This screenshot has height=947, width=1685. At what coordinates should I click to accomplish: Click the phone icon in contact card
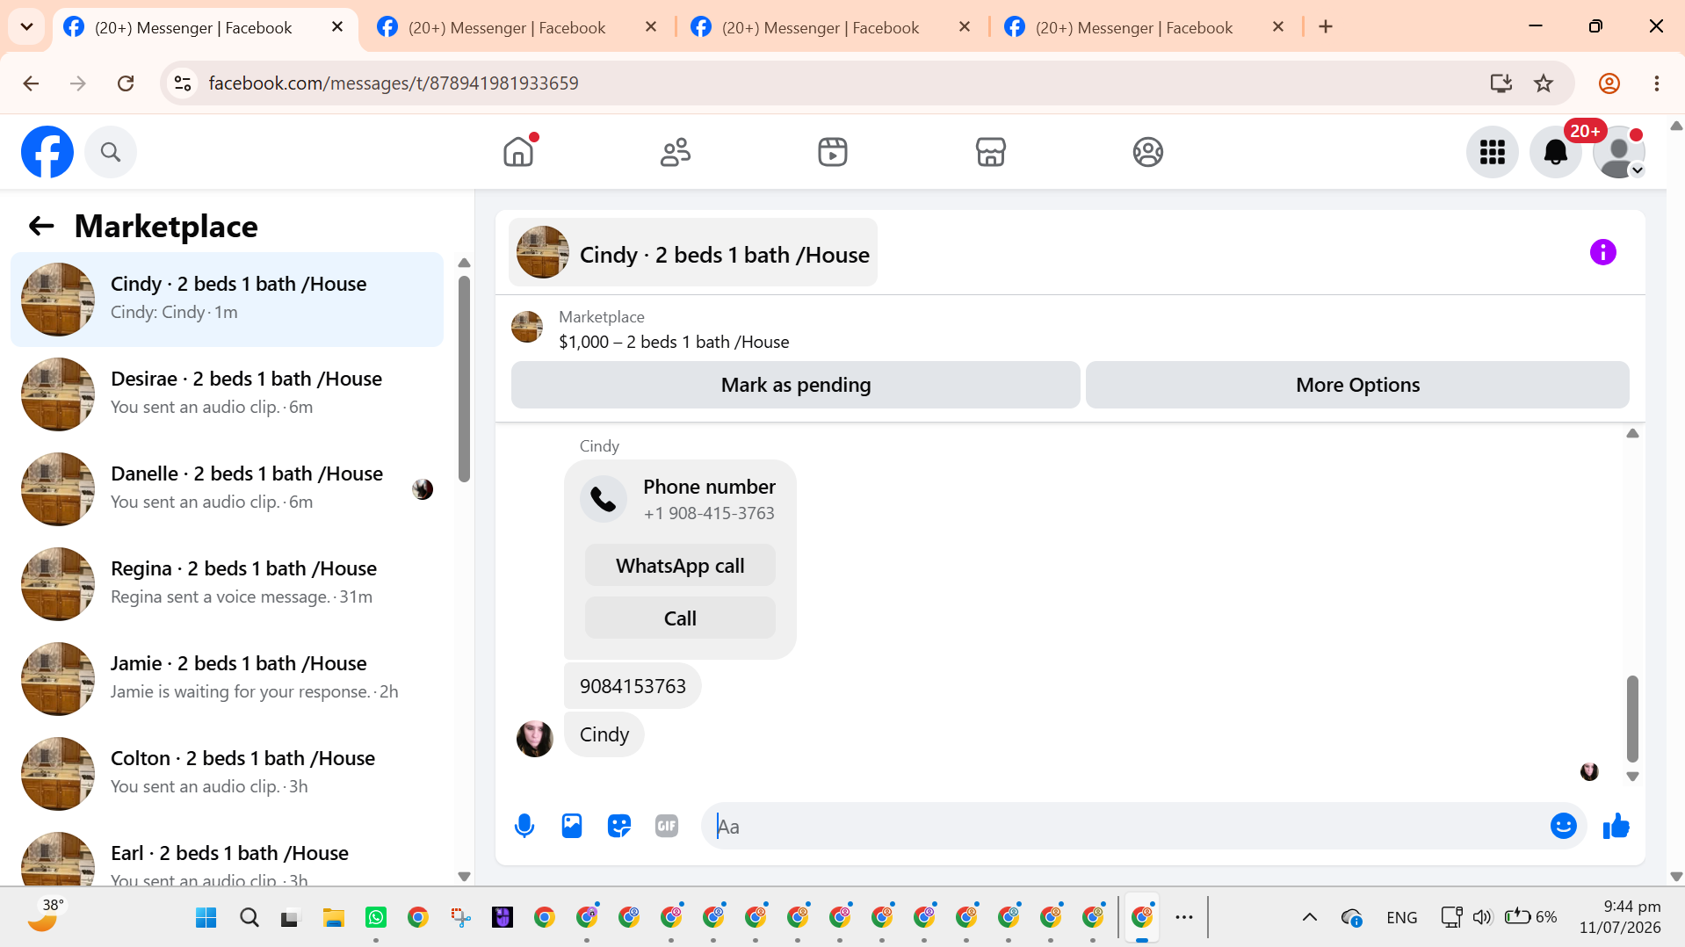point(604,499)
